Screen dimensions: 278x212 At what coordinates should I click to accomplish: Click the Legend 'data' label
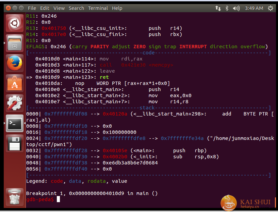click(75, 181)
